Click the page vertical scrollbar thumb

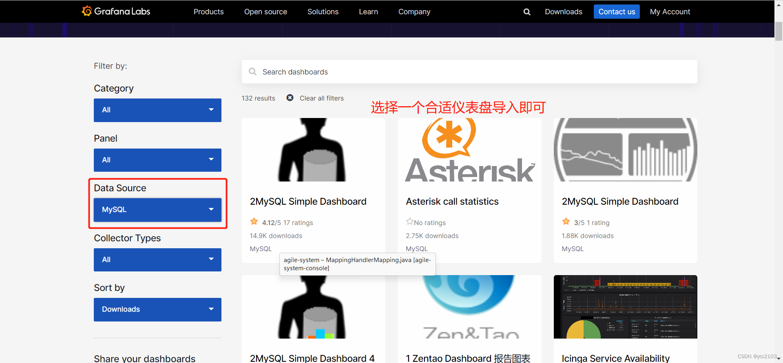pos(779,31)
